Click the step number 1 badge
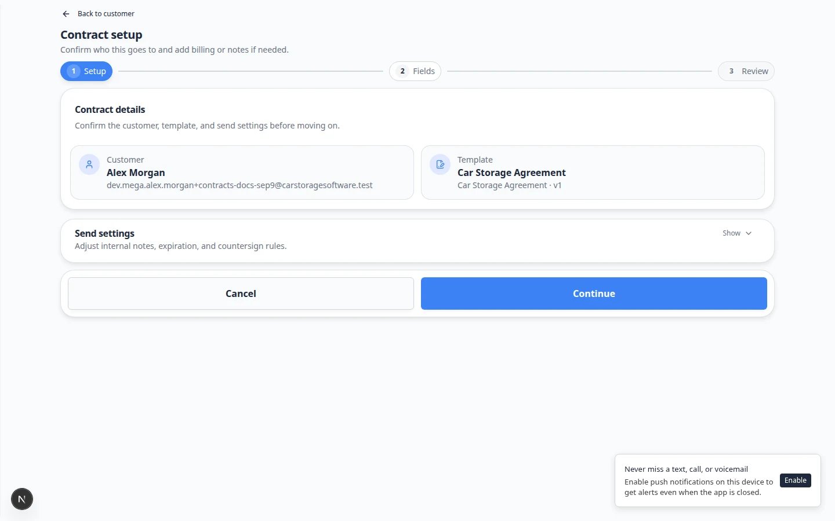Image resolution: width=835 pixels, height=521 pixels. (x=74, y=71)
